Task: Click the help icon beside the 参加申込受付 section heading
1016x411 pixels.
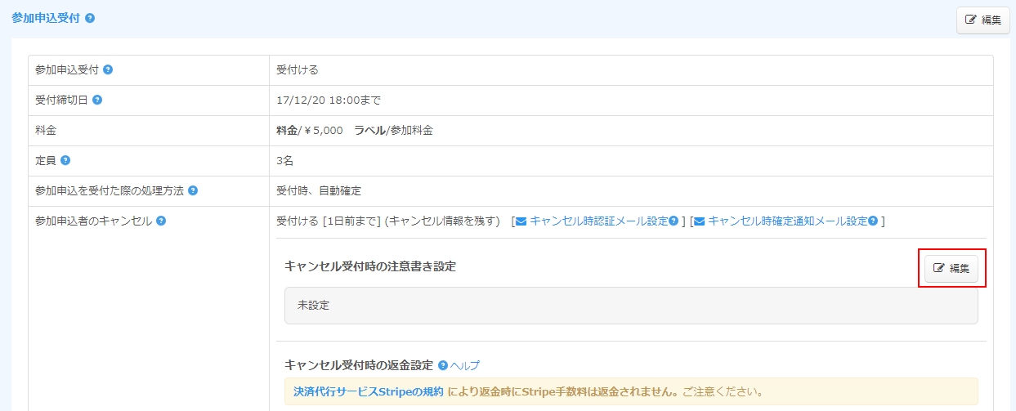Action: pyautogui.click(x=90, y=18)
